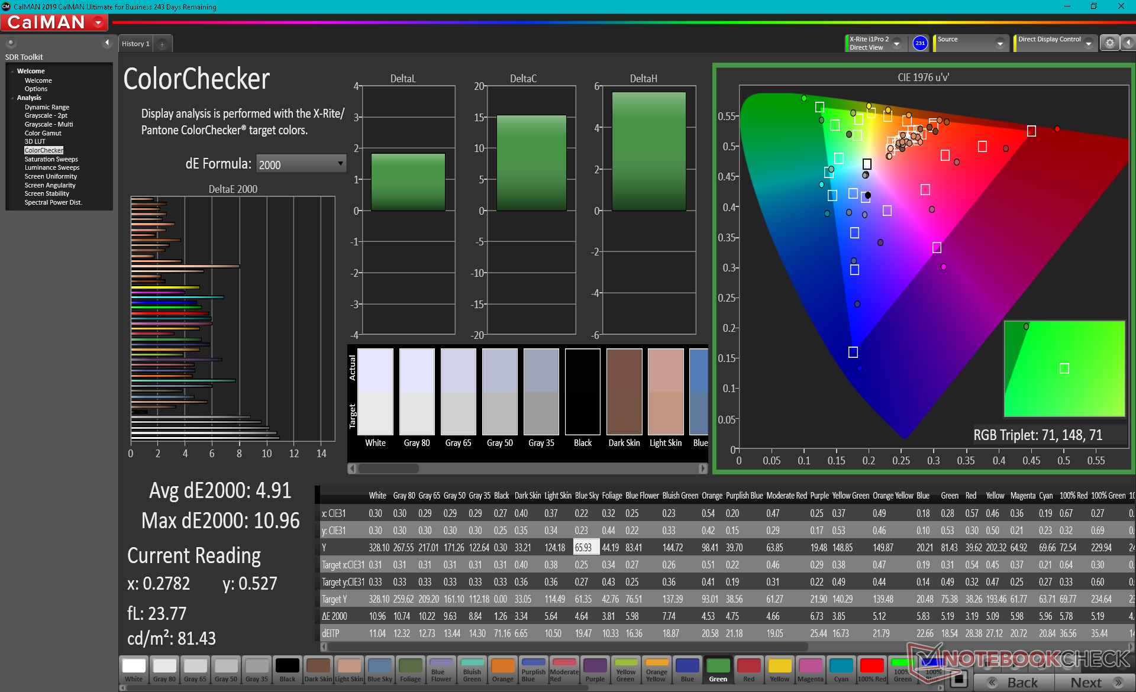The width and height of the screenshot is (1136, 692).
Task: Add a new history tab with the plus icon
Action: pyautogui.click(x=162, y=44)
